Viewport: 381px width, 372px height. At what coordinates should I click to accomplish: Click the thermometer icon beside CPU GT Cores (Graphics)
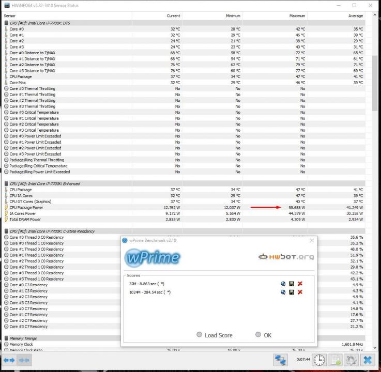[x=6, y=202]
